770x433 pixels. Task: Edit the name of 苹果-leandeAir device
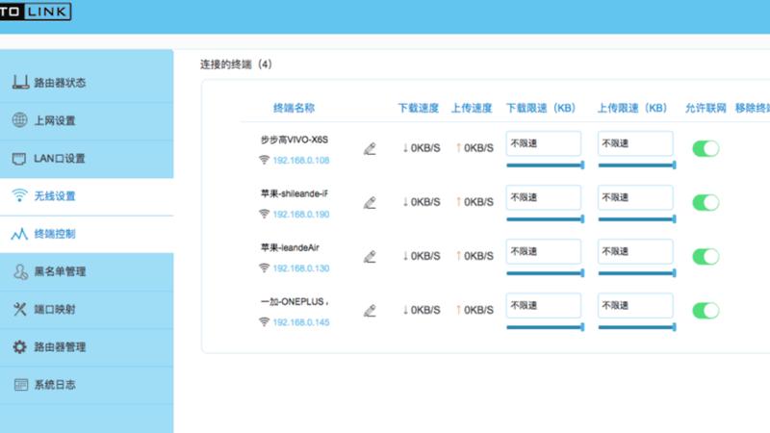pyautogui.click(x=370, y=256)
